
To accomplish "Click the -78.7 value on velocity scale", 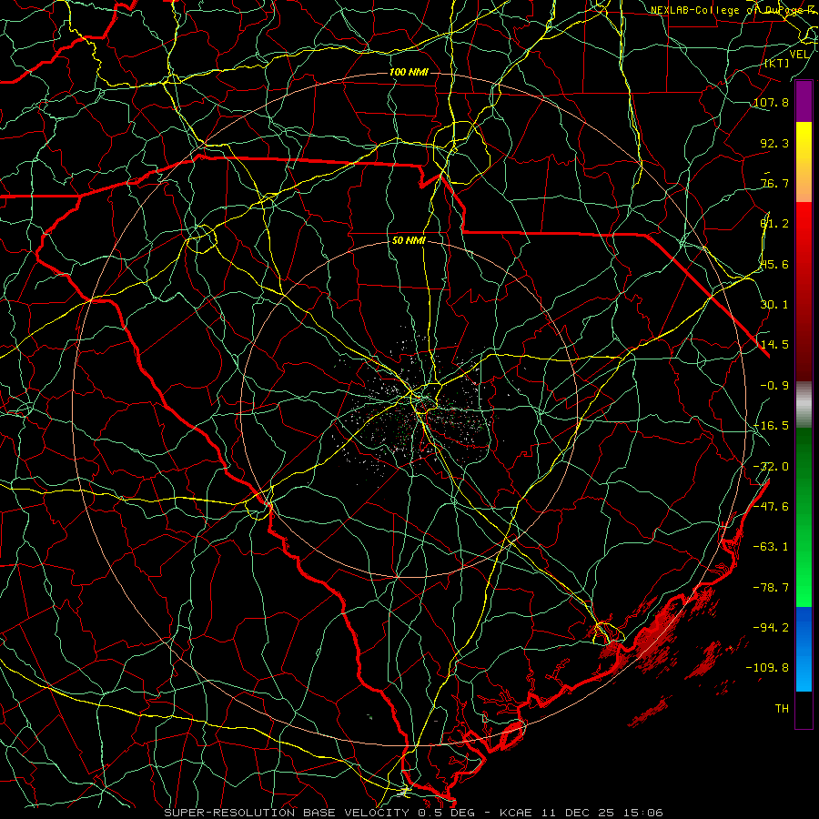I will (x=771, y=588).
